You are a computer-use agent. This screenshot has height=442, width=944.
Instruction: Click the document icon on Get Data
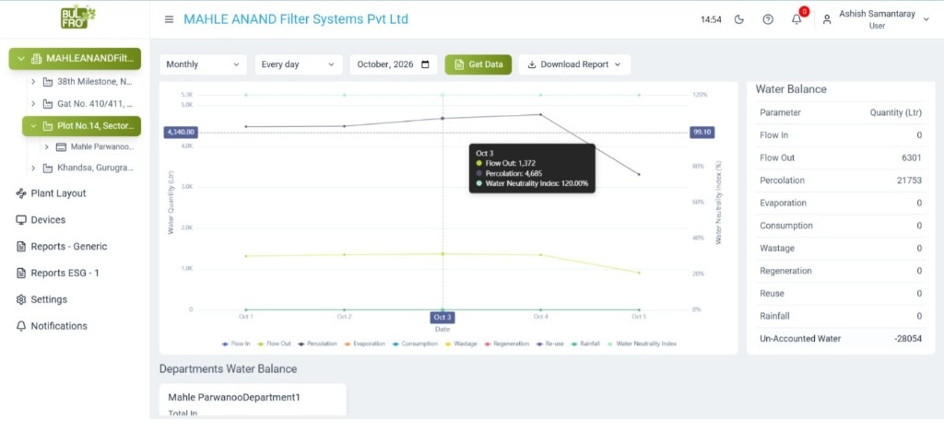[459, 64]
